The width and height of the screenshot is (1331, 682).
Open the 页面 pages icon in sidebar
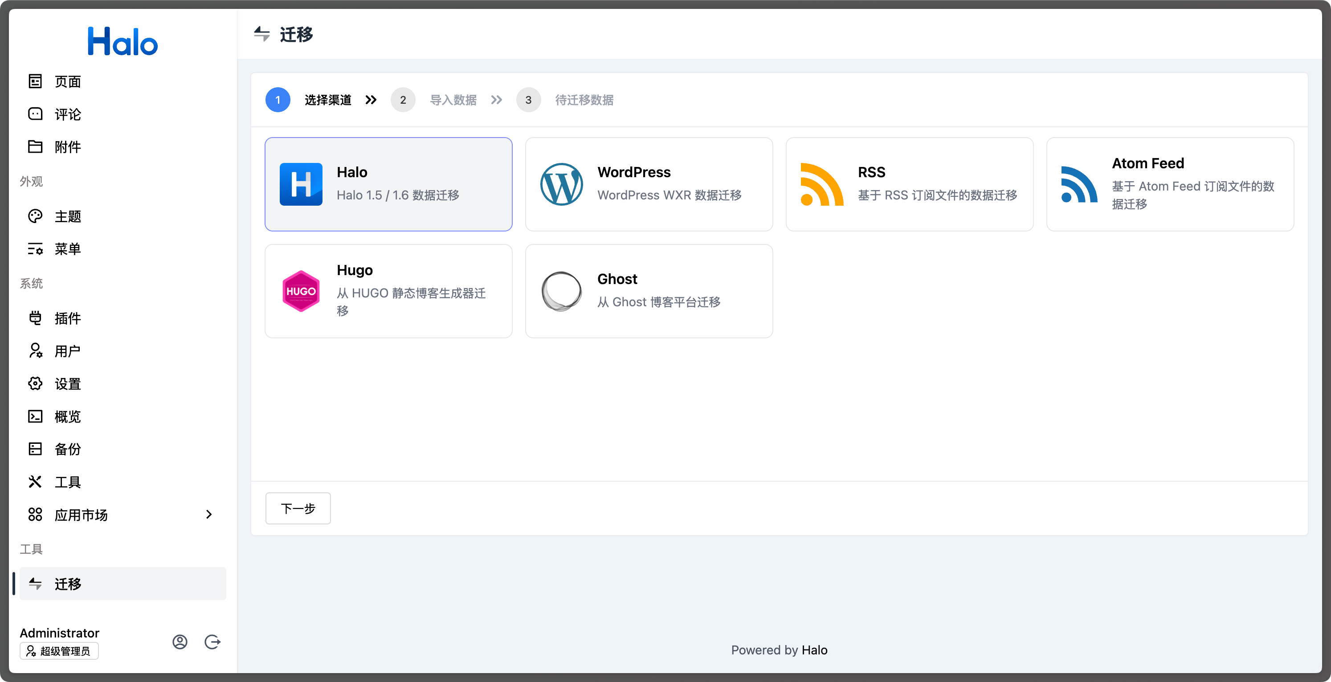[x=35, y=81]
